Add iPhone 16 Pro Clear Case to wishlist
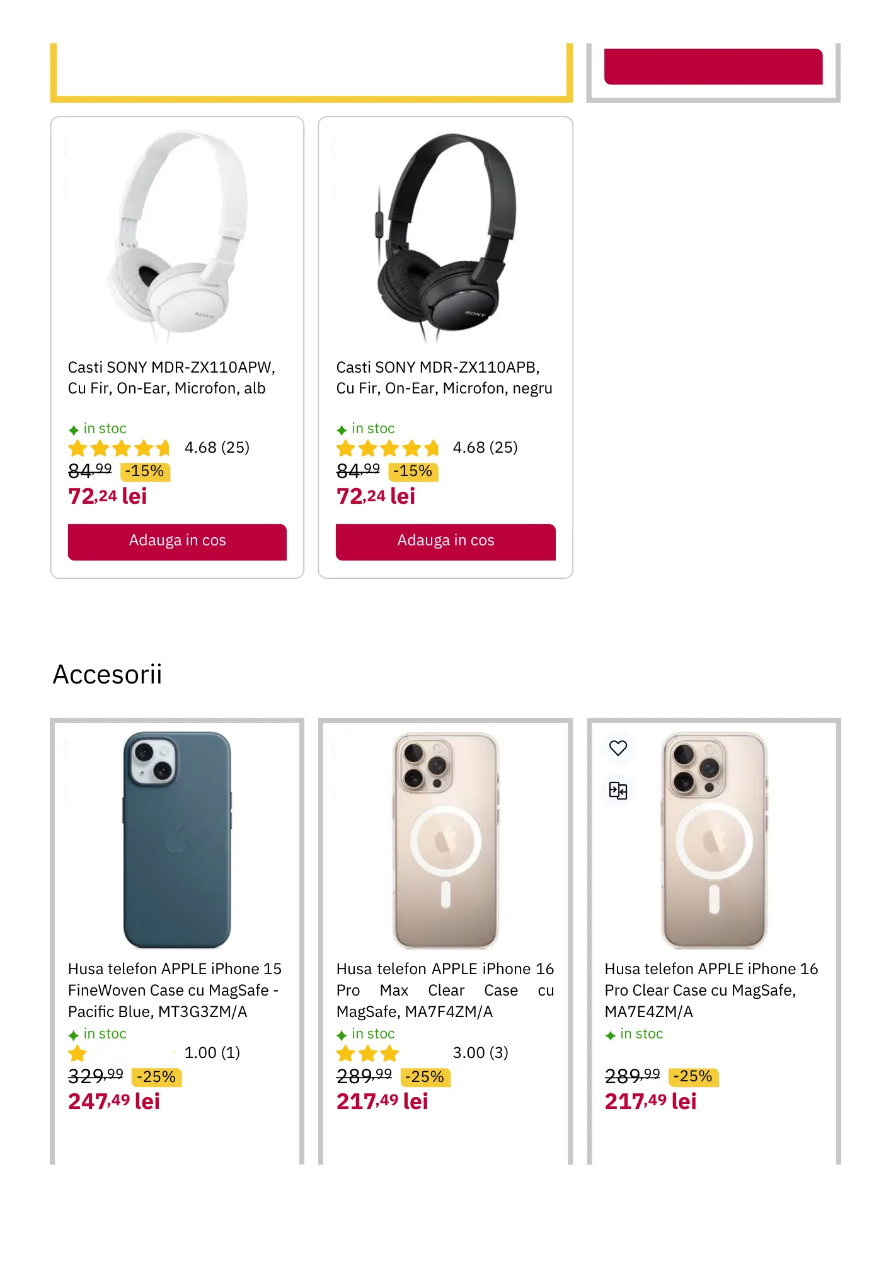Viewport: 891px width, 1261px height. point(618,748)
